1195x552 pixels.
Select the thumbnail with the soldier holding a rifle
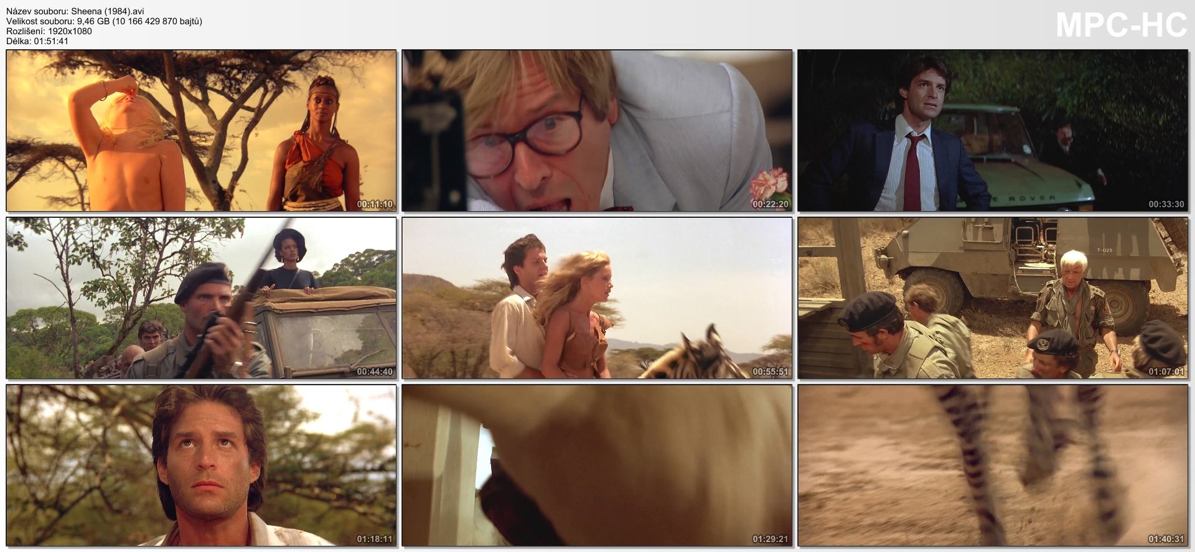pos(201,298)
